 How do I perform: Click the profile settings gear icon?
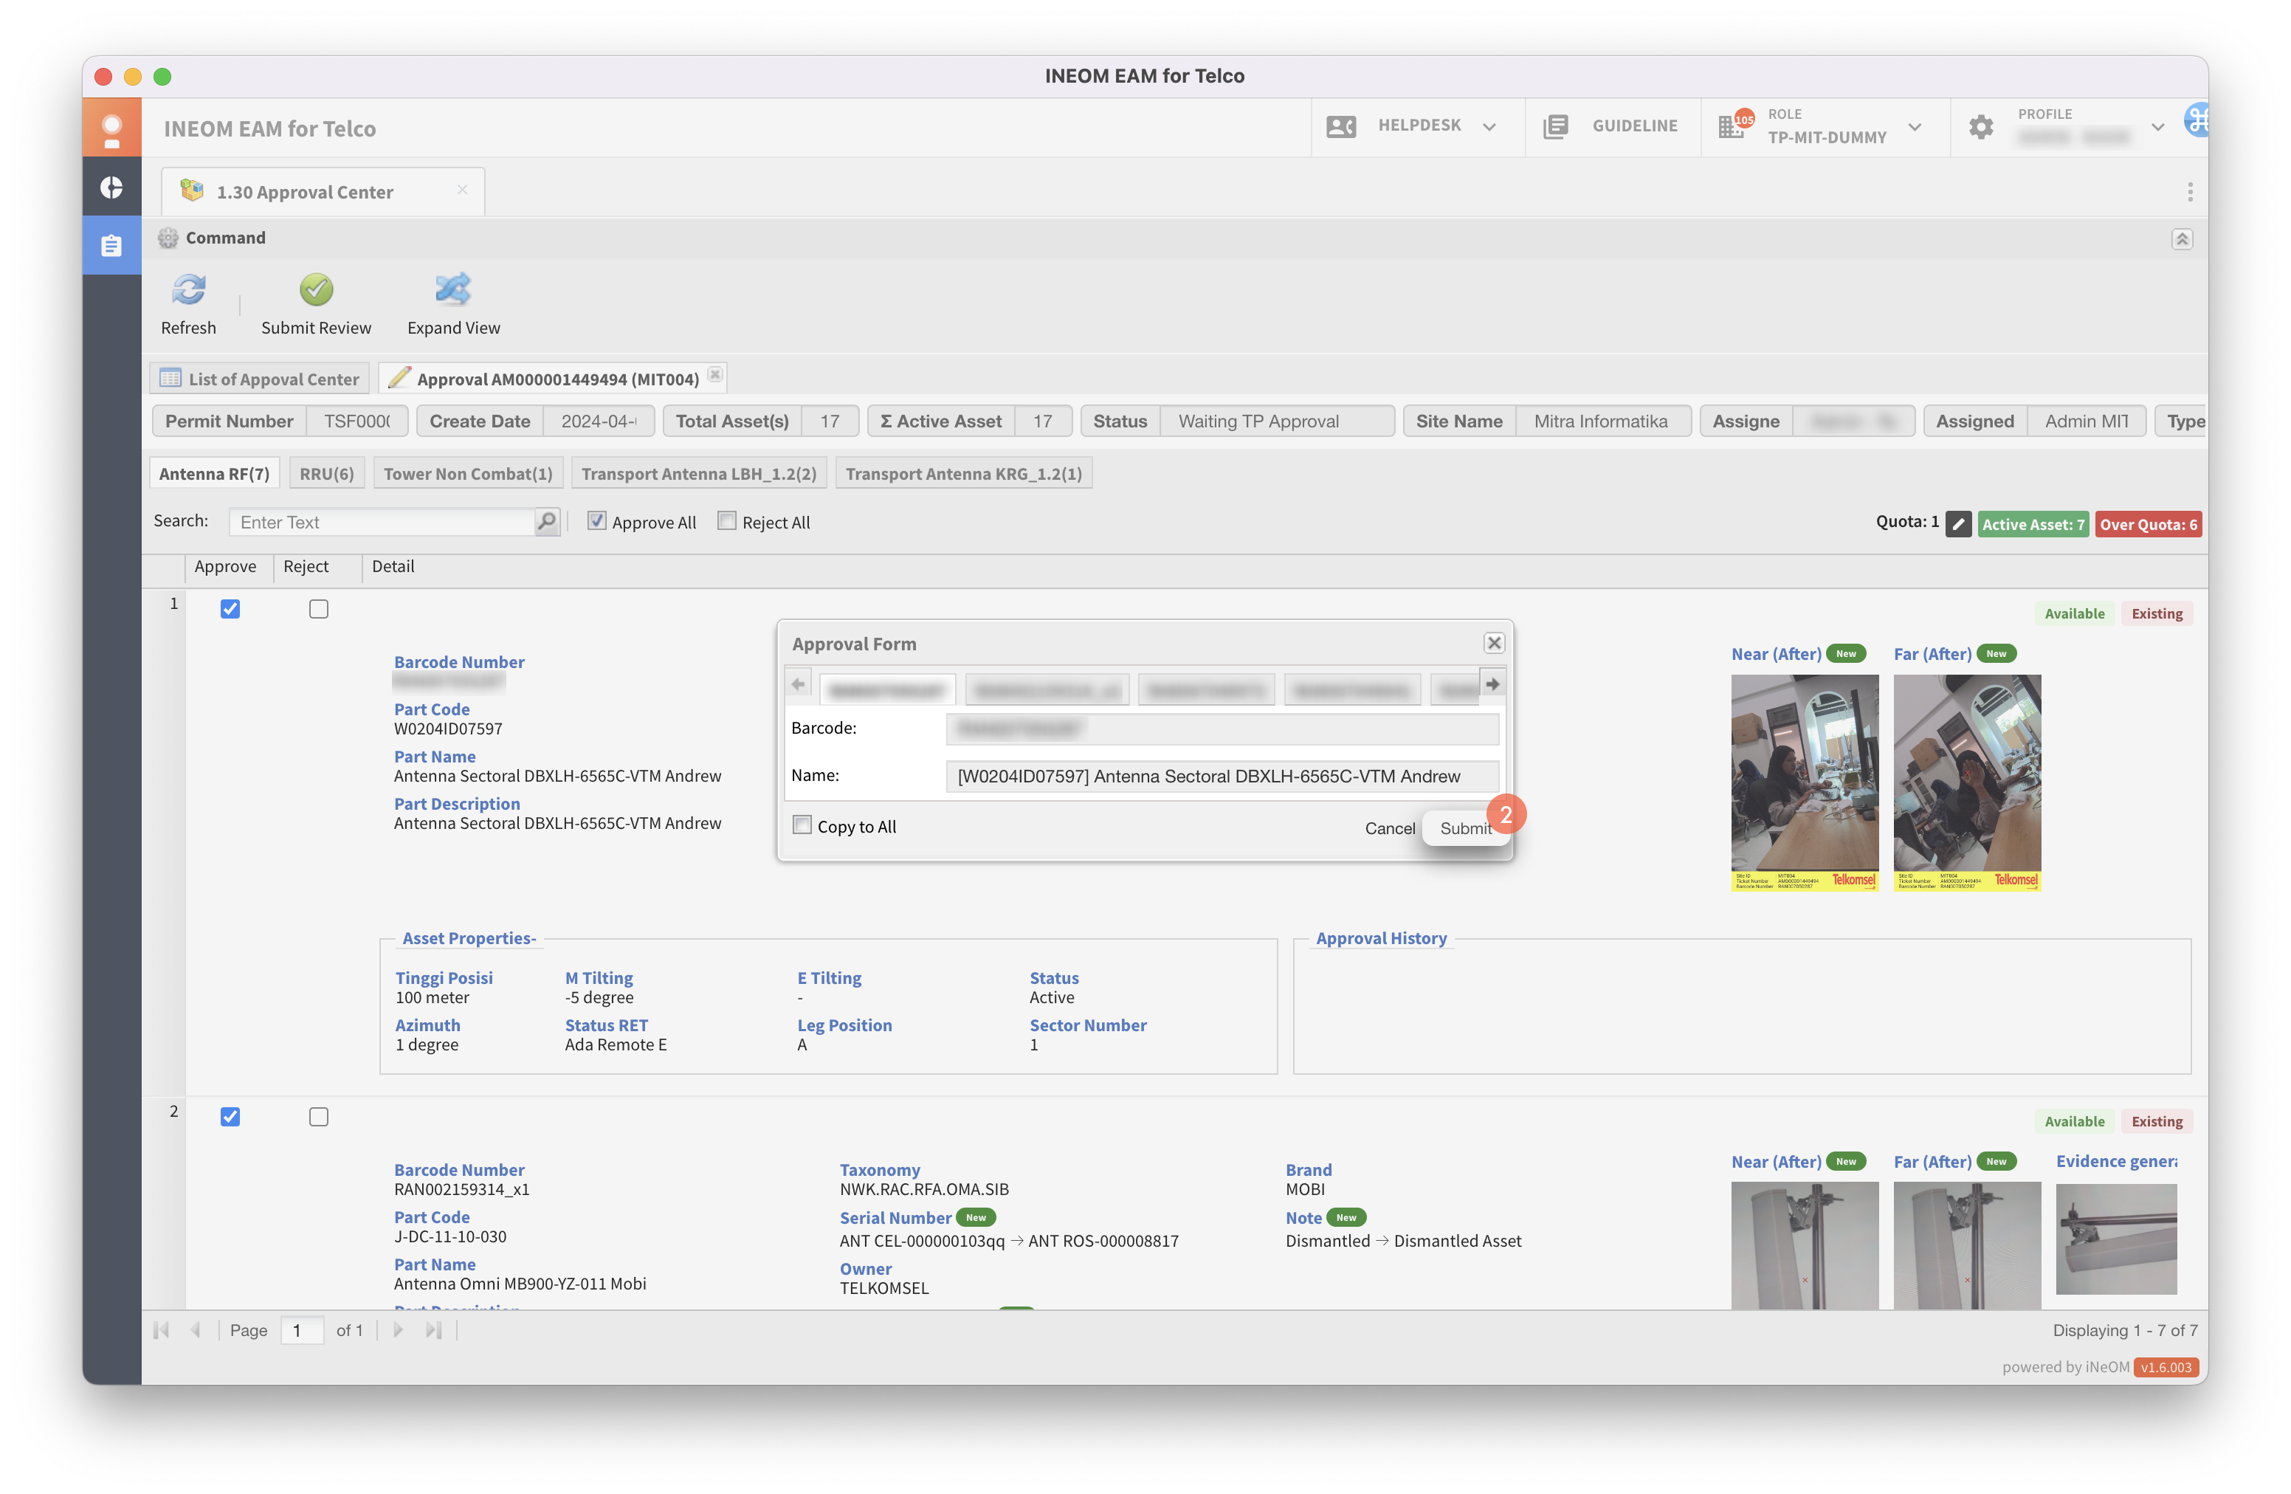pos(1981,126)
